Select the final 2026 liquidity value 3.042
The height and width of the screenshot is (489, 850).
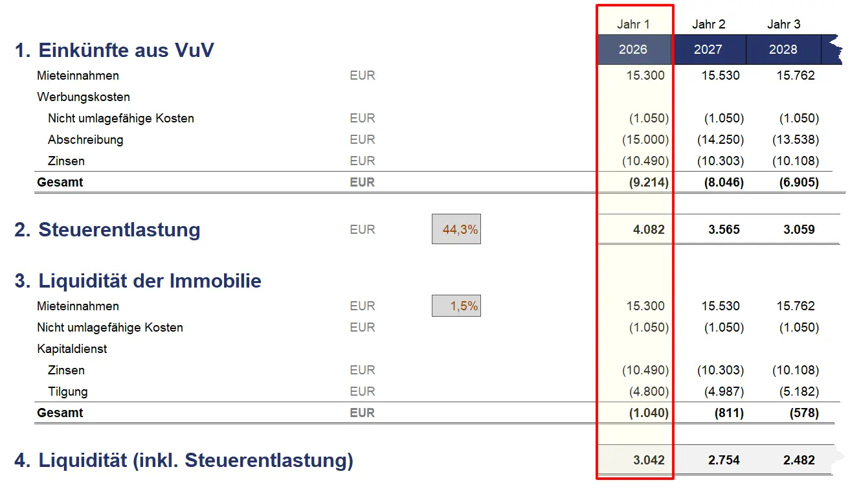[649, 461]
